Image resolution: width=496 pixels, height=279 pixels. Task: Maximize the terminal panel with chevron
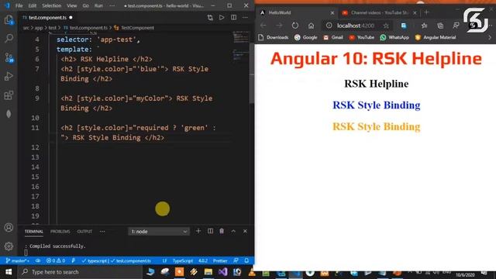233,231
